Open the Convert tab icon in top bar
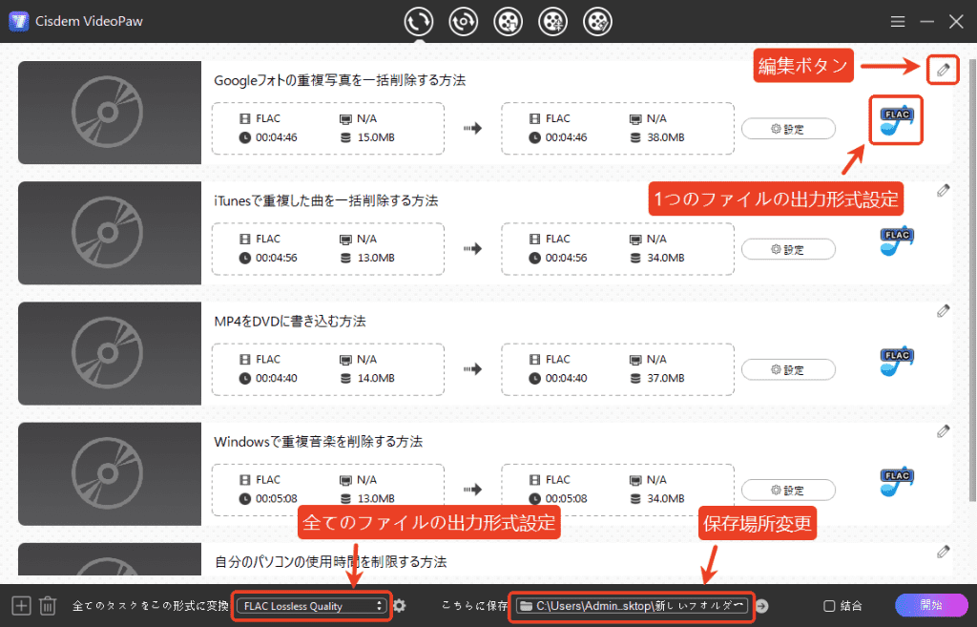The height and width of the screenshot is (627, 977). coord(419,21)
